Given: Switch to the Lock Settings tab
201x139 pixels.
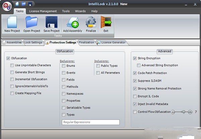Looking at the screenshot, I should click(33, 43).
